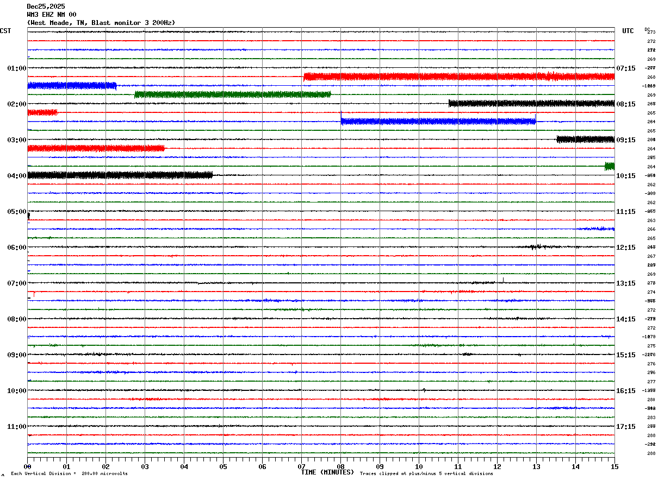658x481 pixels.
Task: Click the red burst spanning minutes 0 to 3.5
Action: (x=96, y=148)
